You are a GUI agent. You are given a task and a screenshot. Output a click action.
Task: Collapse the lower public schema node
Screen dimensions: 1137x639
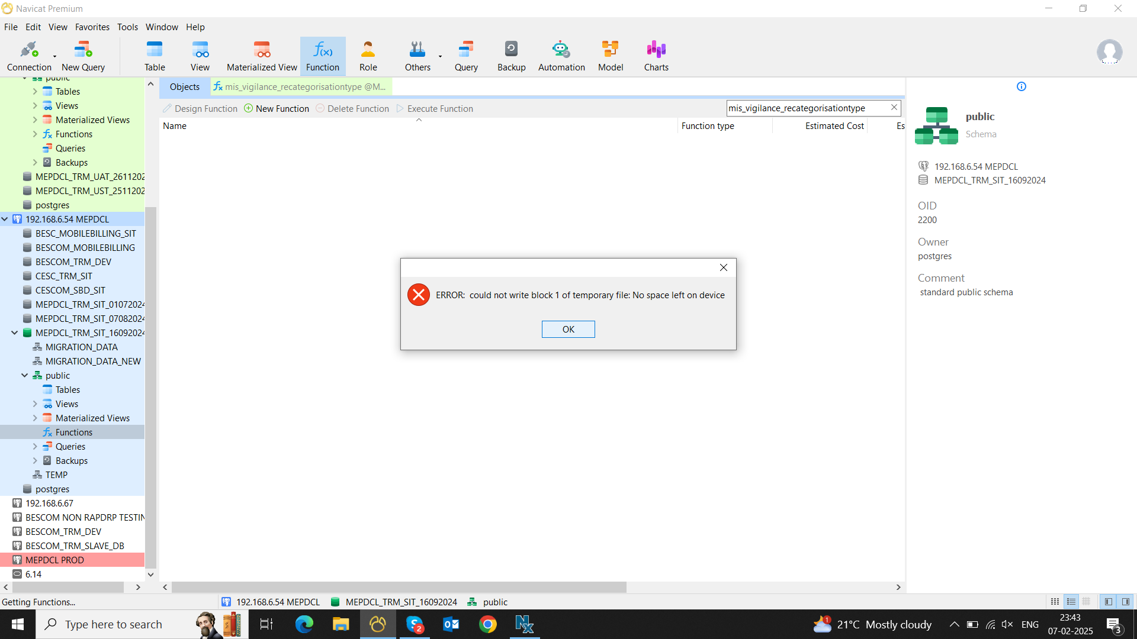(25, 376)
